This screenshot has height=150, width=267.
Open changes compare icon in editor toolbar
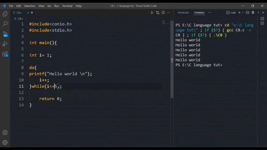tap(158, 12)
